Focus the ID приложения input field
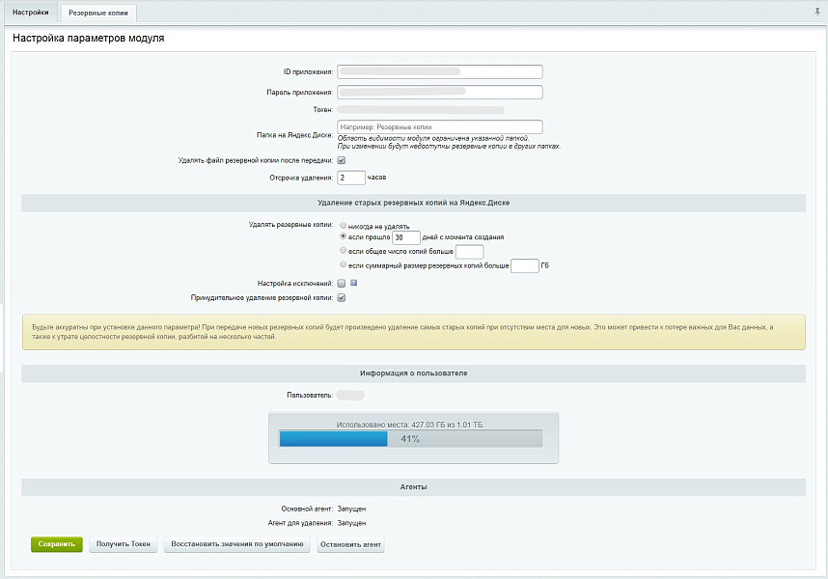Viewport: 828px width, 579px height. [x=440, y=71]
